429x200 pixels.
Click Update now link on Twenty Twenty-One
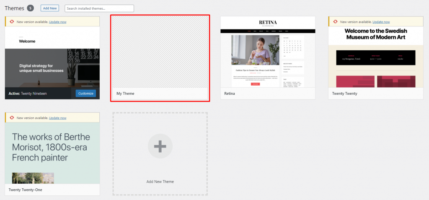point(58,118)
